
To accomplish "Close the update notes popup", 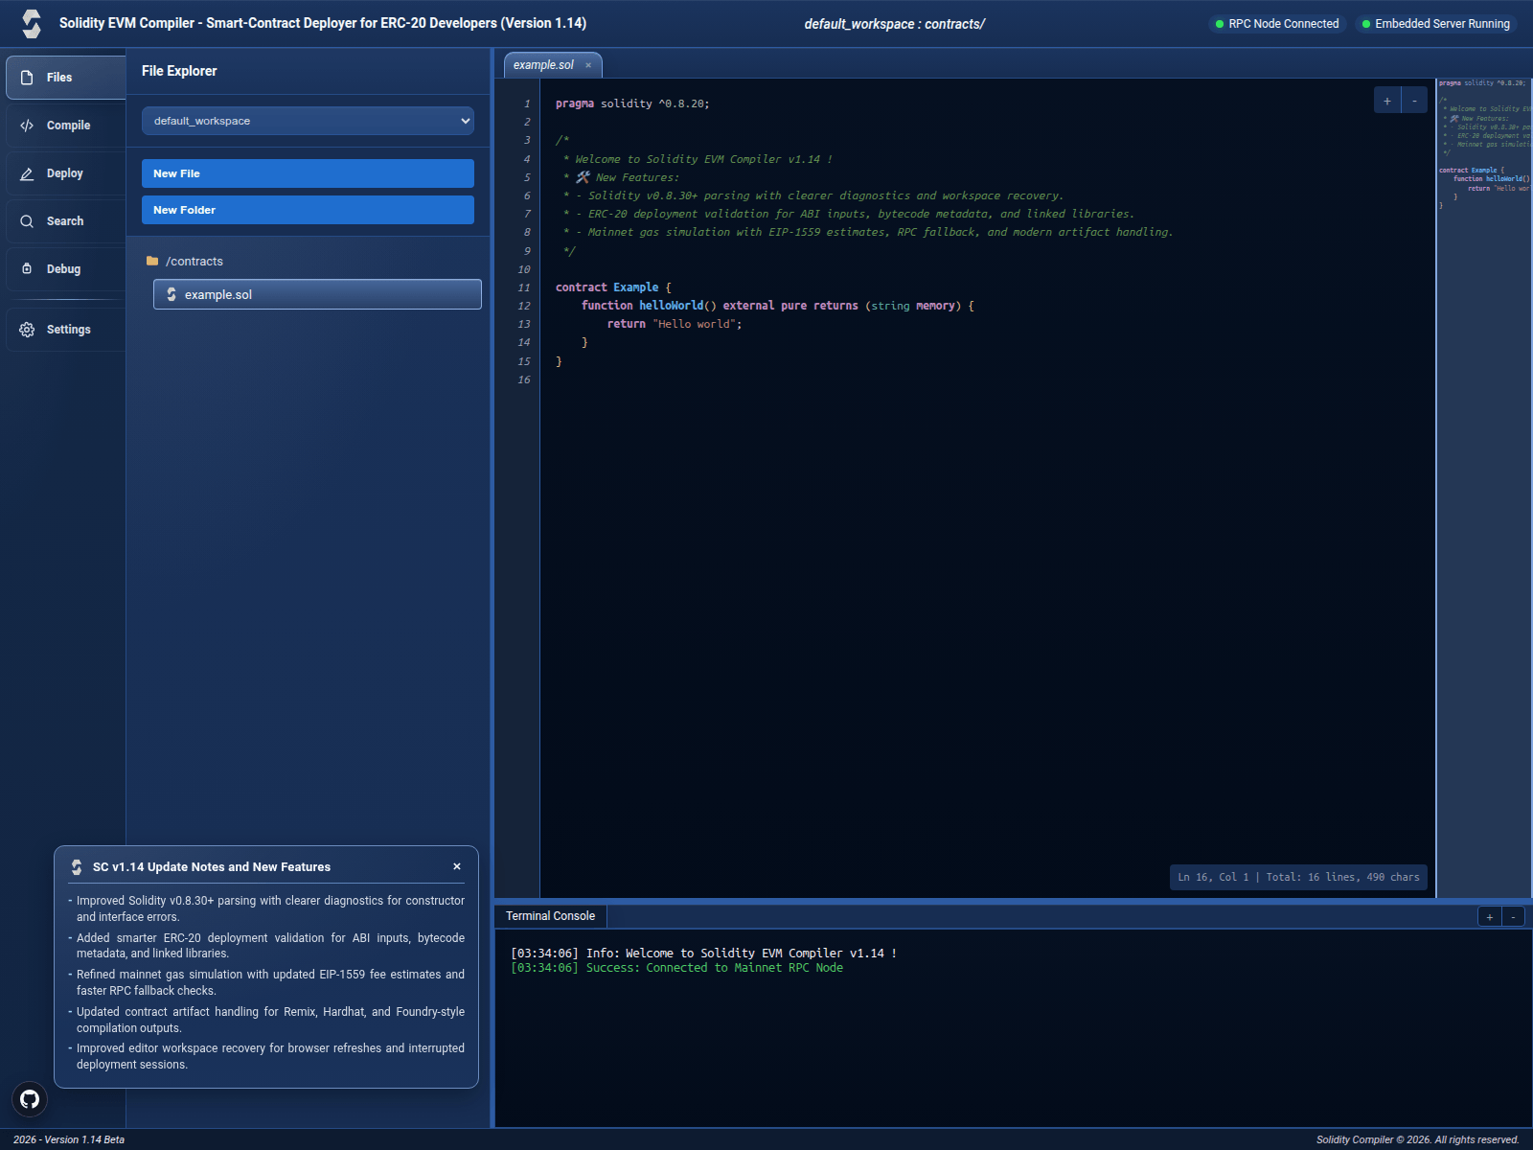I will pyautogui.click(x=457, y=866).
